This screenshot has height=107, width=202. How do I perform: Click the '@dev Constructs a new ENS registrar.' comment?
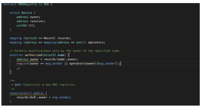coord(44,85)
